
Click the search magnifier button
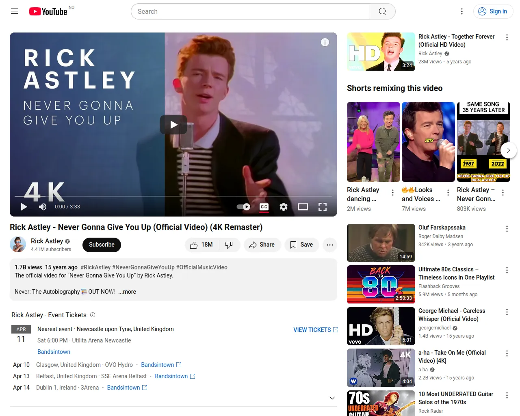tap(382, 11)
